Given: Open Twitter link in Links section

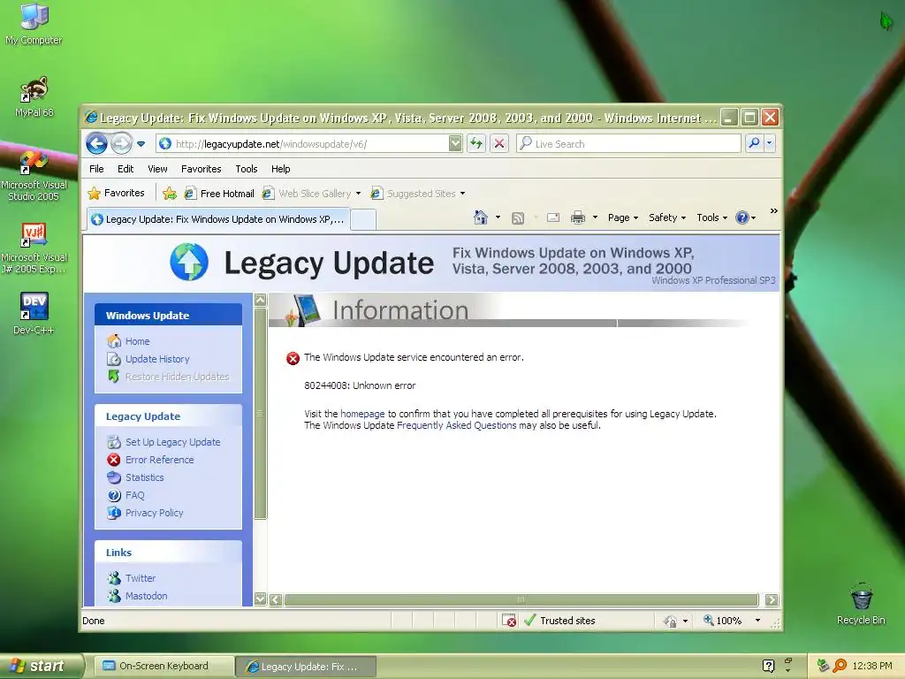Looking at the screenshot, I should click(141, 578).
